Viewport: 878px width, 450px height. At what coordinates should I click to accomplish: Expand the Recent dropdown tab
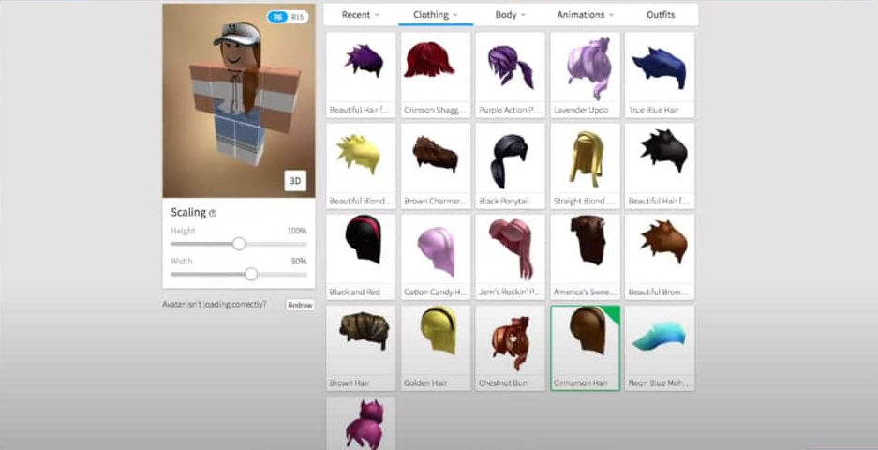tap(361, 15)
